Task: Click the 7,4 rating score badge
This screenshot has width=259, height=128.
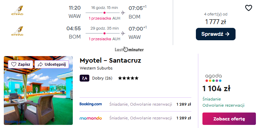Action: 84,78
